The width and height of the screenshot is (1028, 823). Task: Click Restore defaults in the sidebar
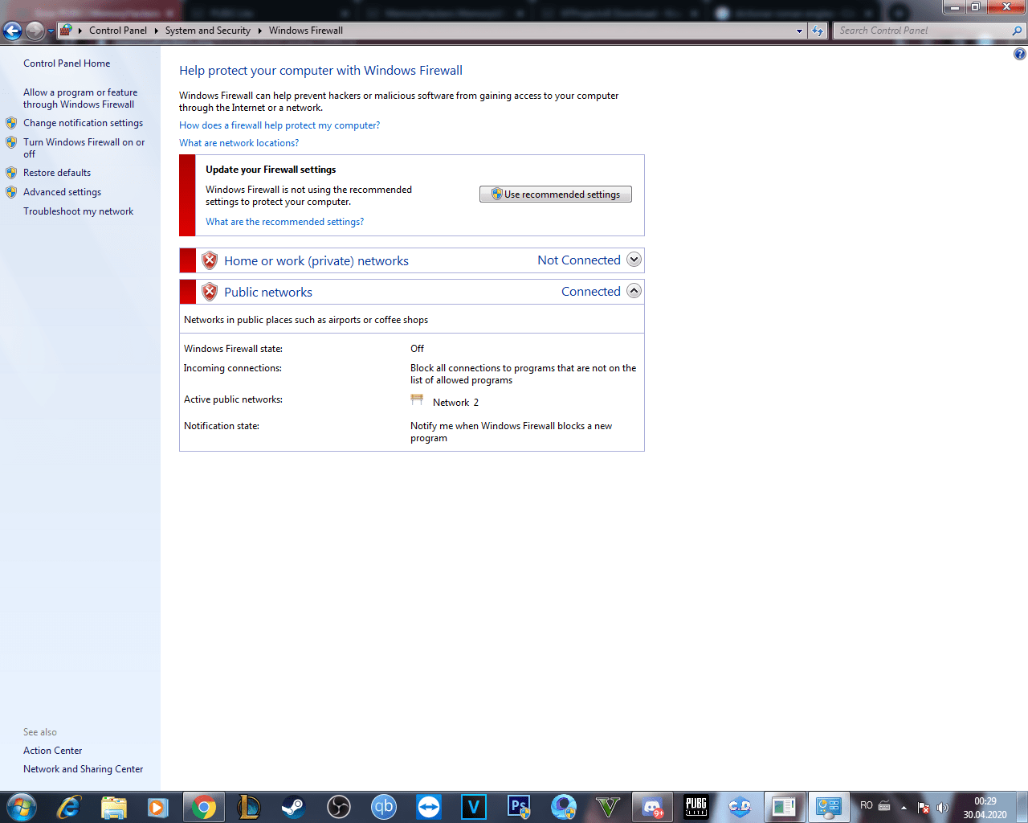(x=57, y=173)
